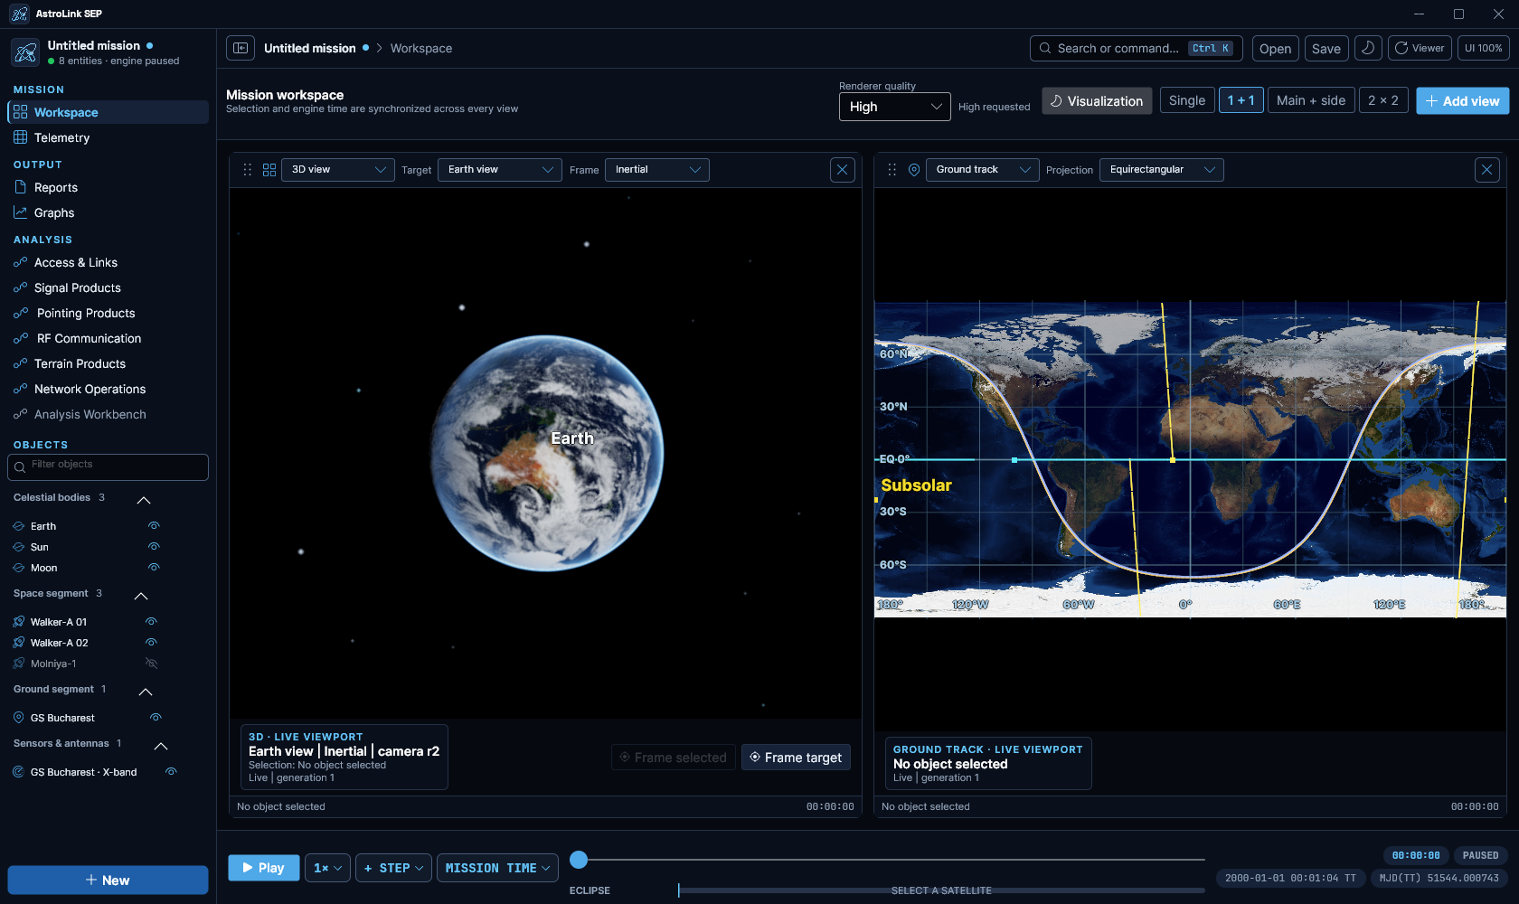Close the Ground track panel
This screenshot has height=904, width=1519.
(1487, 170)
